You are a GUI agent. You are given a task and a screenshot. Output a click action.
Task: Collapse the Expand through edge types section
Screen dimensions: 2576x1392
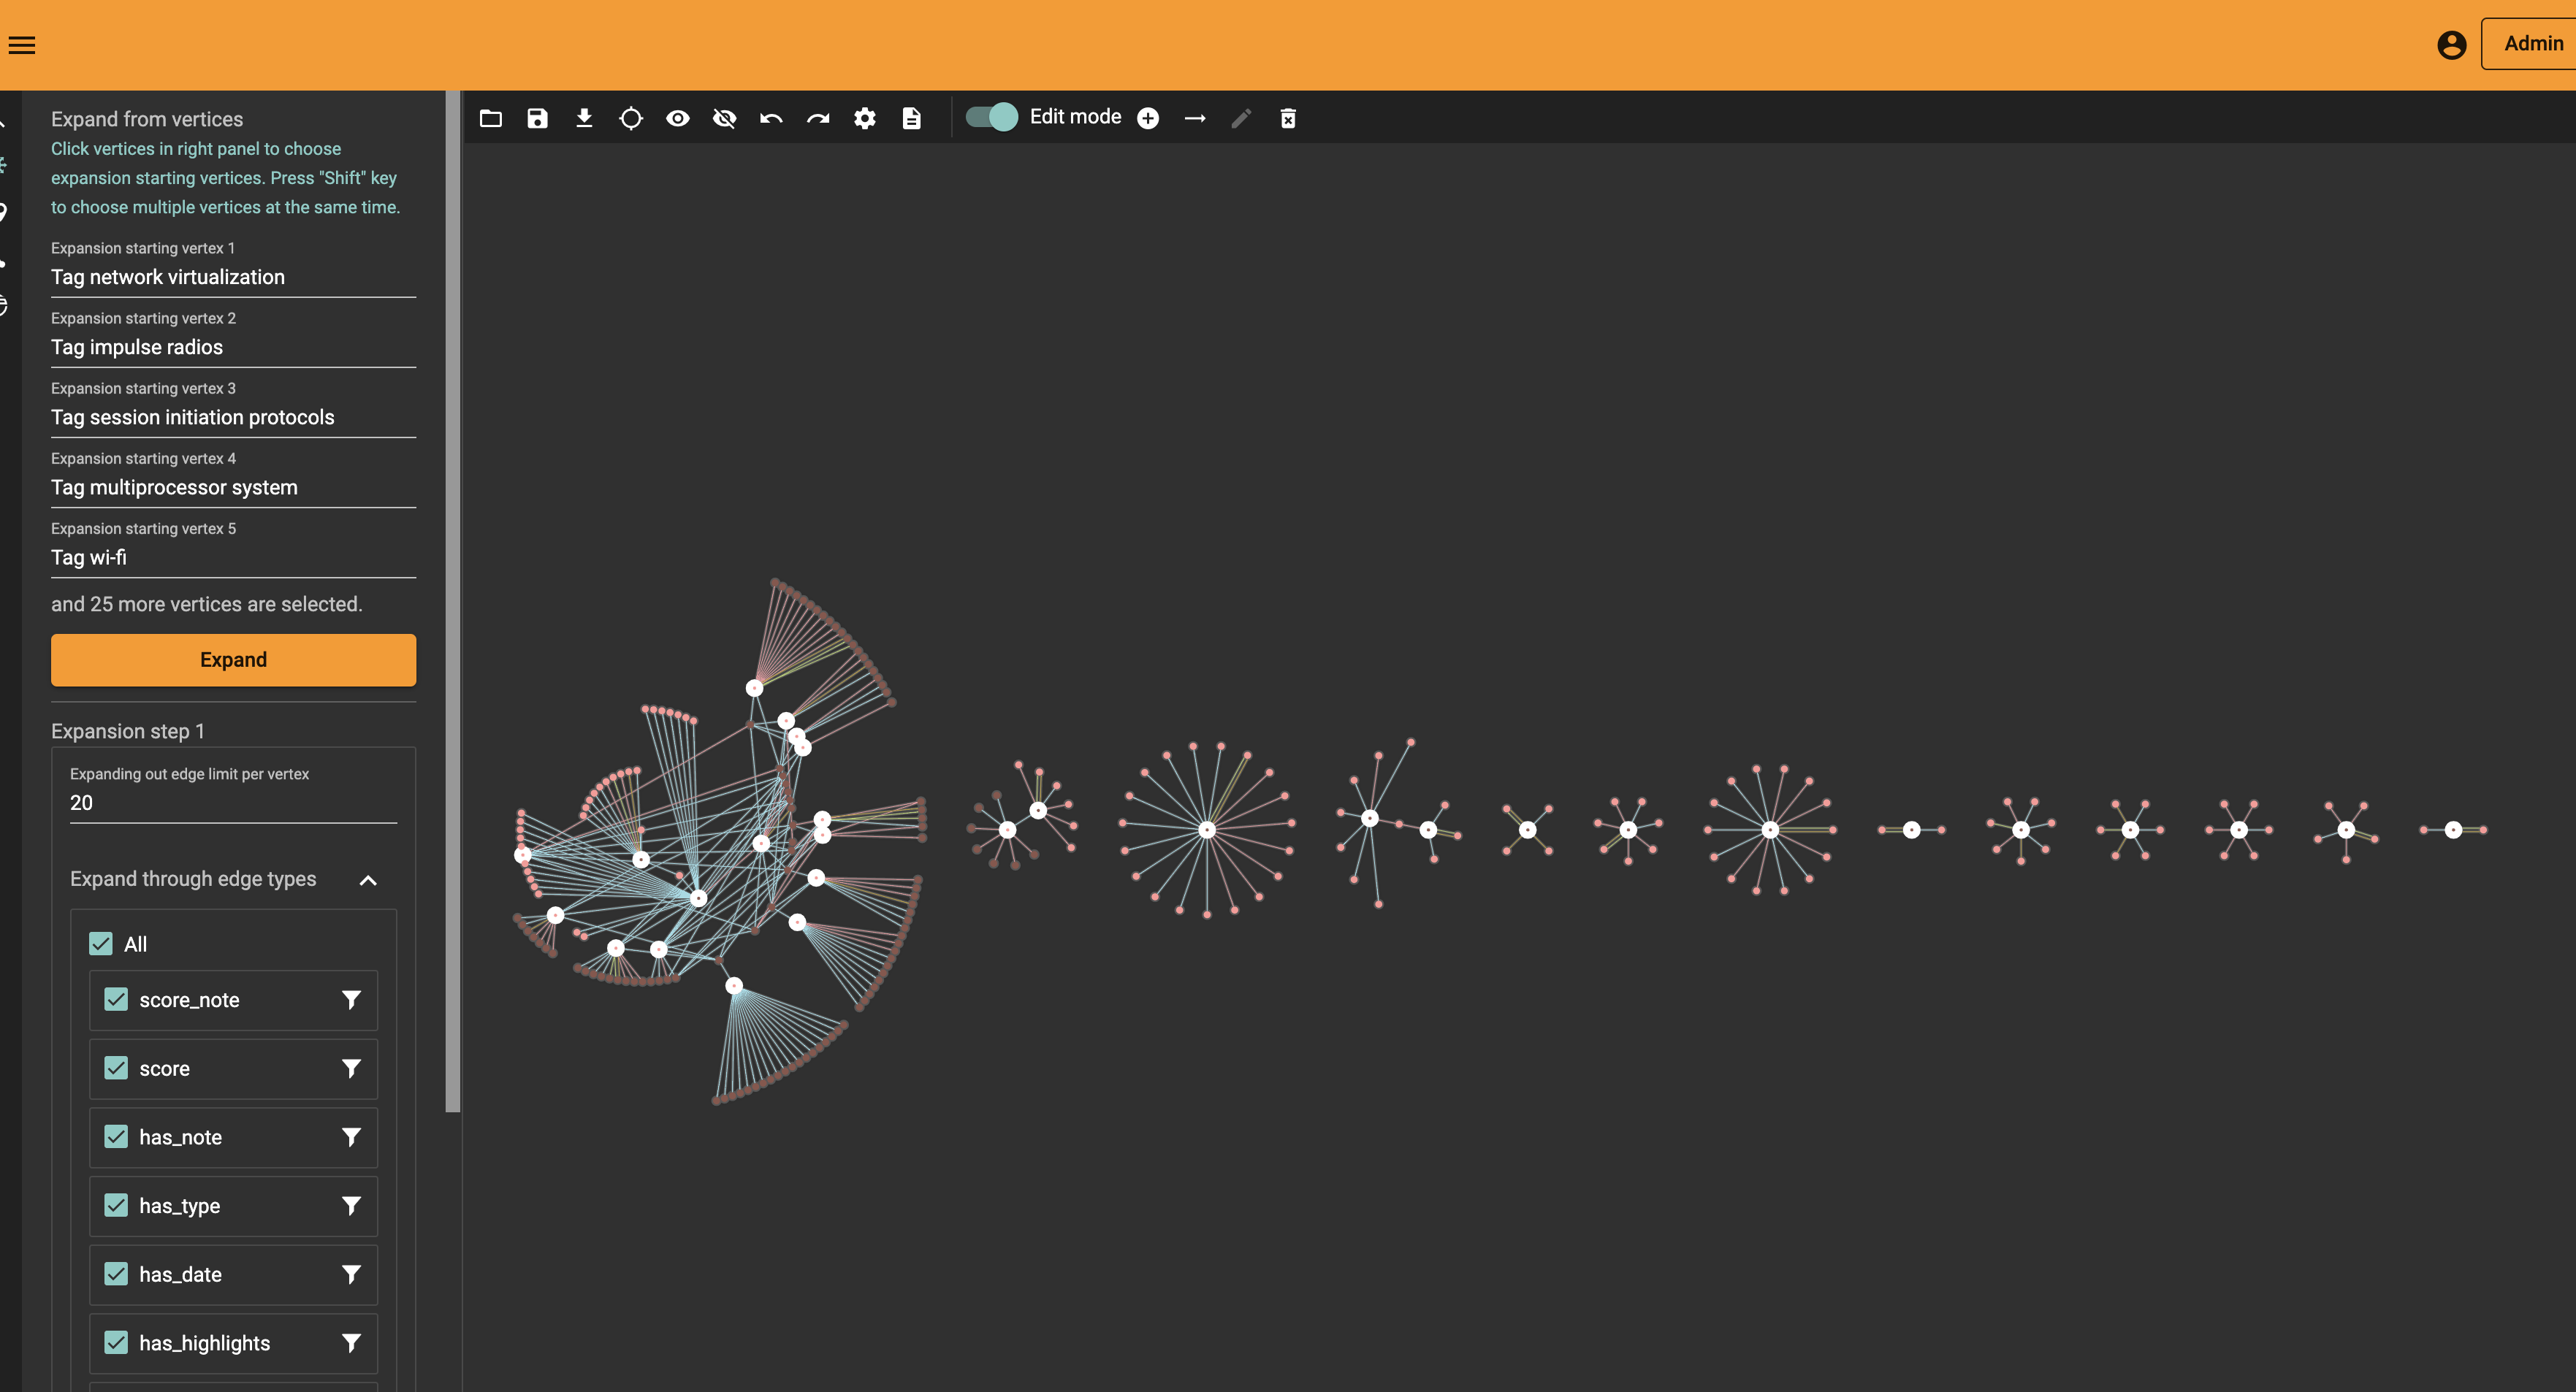point(368,880)
